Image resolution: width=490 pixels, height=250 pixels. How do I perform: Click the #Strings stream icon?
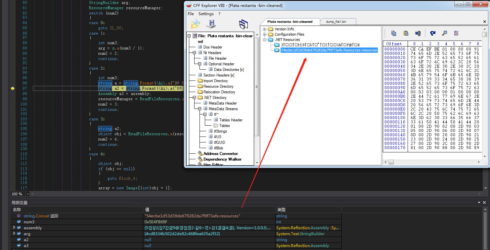click(x=211, y=131)
